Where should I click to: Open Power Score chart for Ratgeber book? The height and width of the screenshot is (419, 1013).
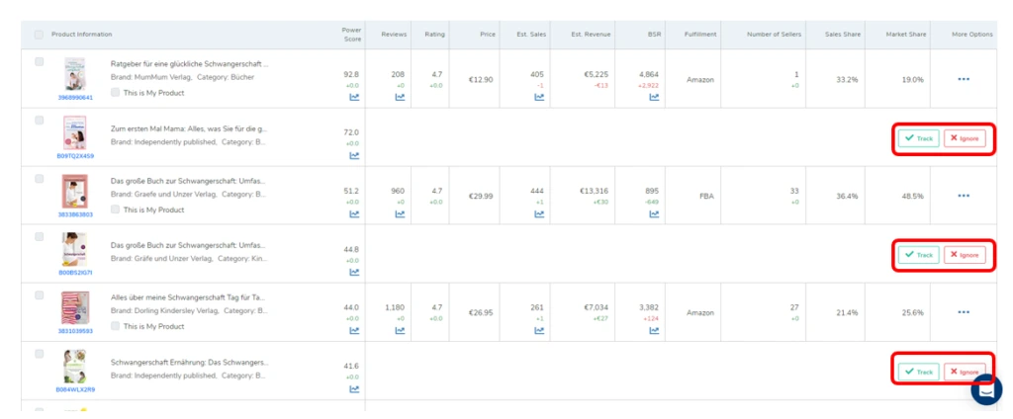coord(354,97)
